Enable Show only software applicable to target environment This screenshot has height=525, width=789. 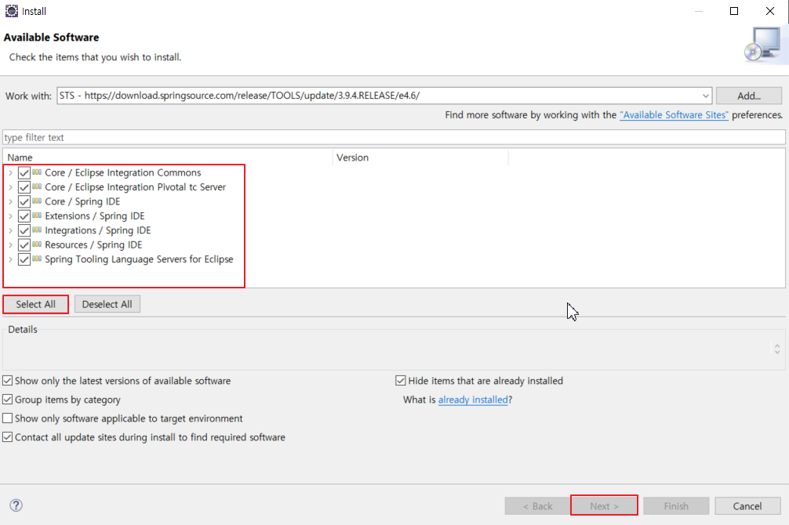click(x=8, y=418)
